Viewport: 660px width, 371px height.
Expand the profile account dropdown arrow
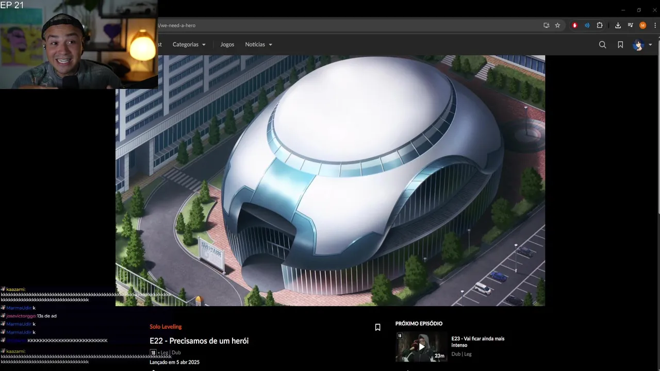click(x=650, y=45)
